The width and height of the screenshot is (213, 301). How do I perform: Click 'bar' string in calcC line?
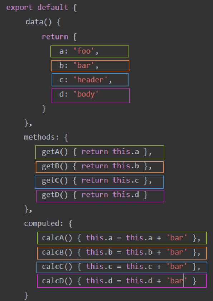coord(176,267)
